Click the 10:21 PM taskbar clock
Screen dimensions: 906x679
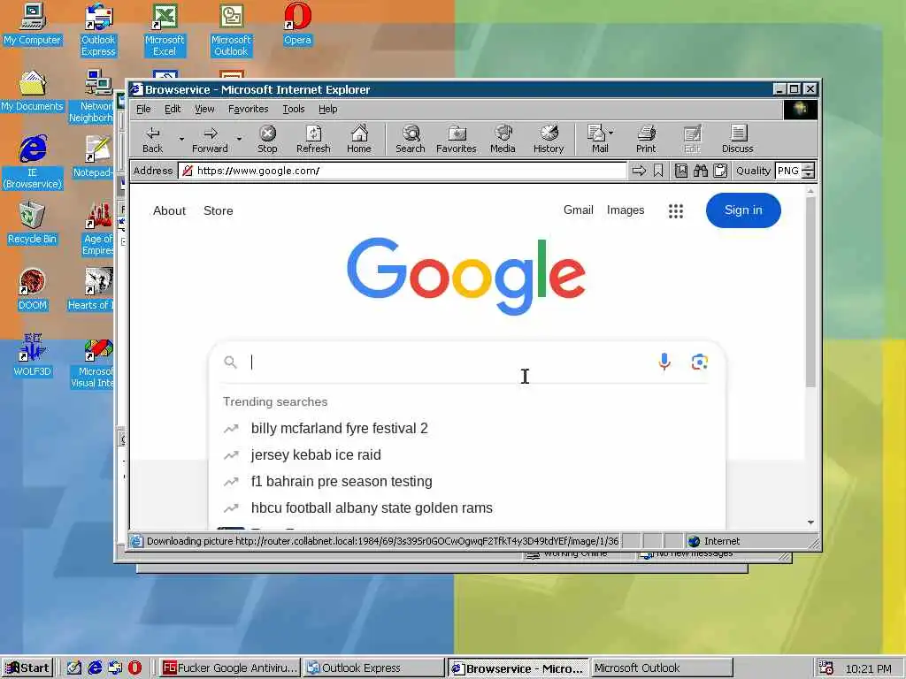(869, 668)
